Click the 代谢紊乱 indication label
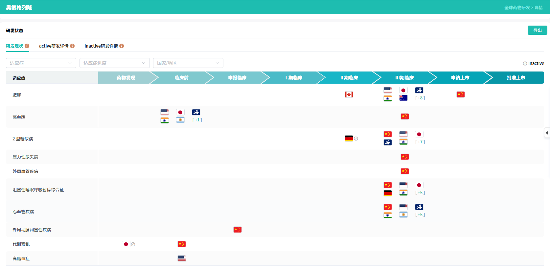 21,244
